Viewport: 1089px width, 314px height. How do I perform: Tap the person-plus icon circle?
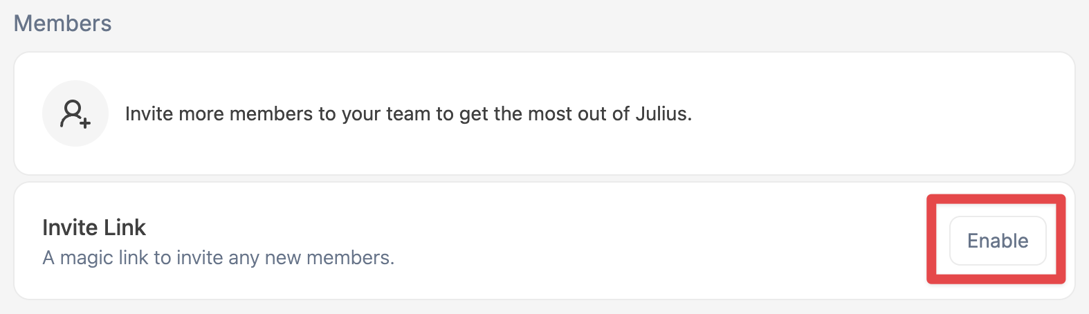pos(75,113)
